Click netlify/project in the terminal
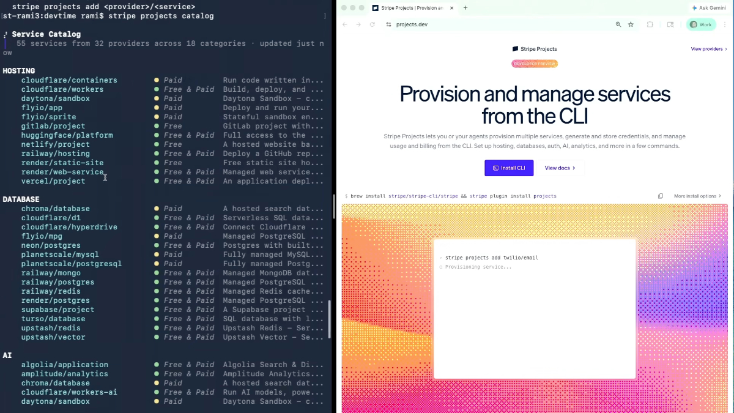Image resolution: width=734 pixels, height=413 pixels. click(x=56, y=144)
